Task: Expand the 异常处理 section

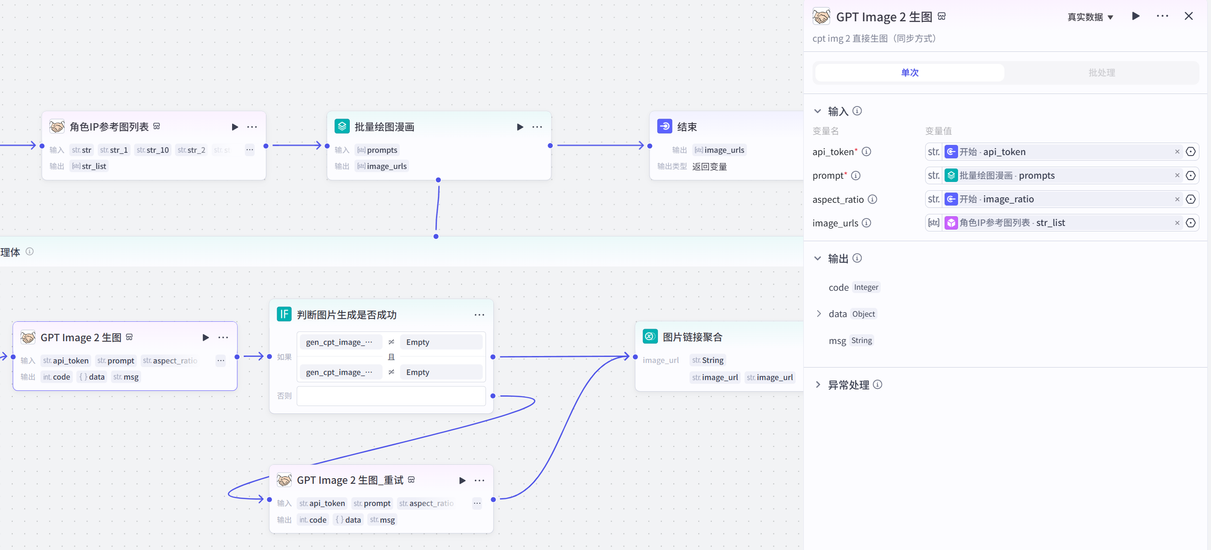Action: tap(818, 385)
